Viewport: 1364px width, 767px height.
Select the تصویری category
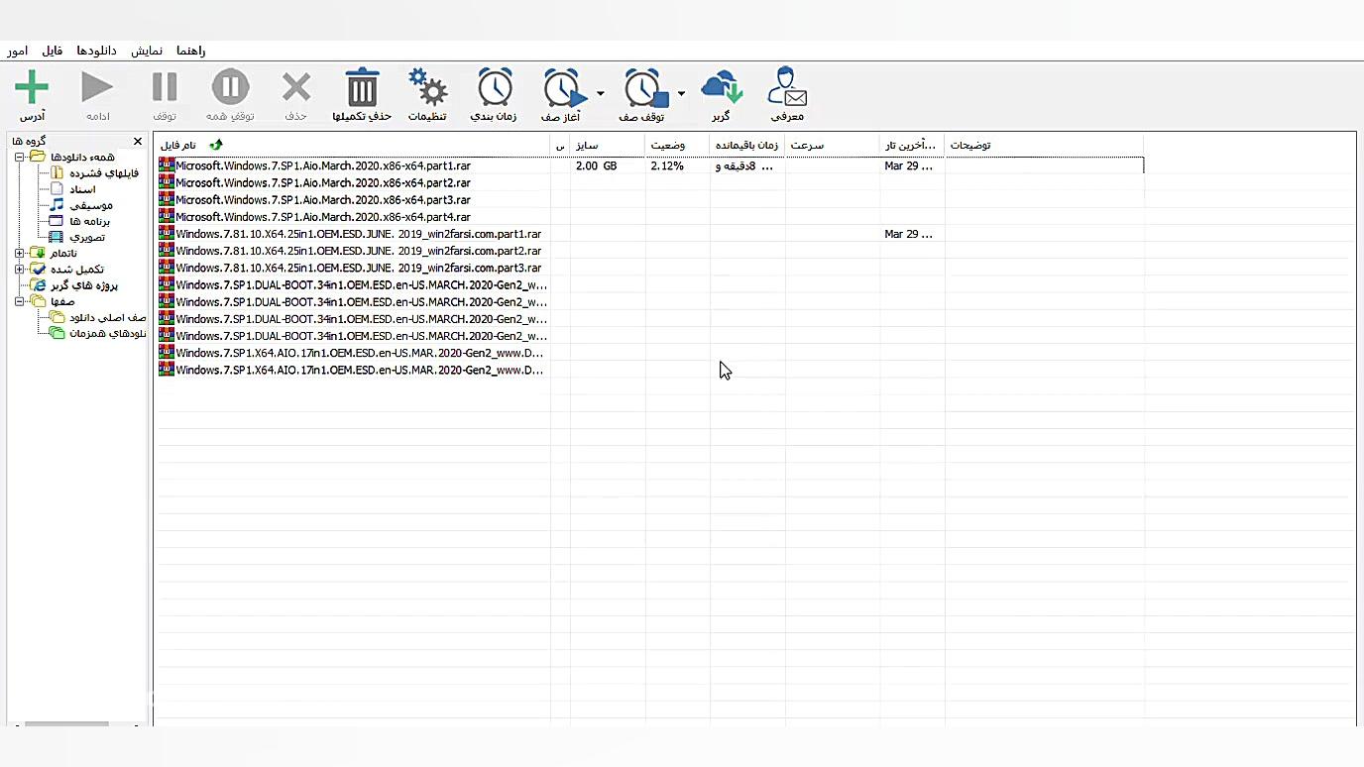[87, 238]
